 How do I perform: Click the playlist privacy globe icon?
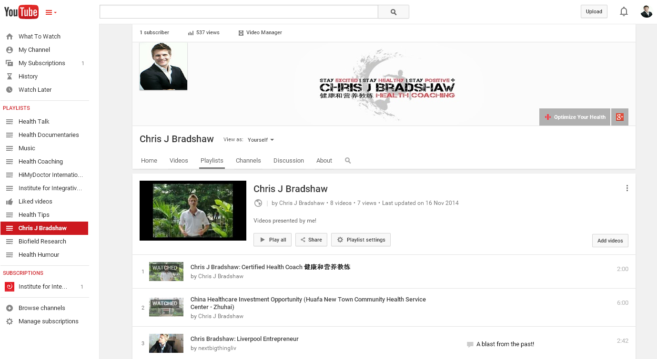[x=258, y=203]
